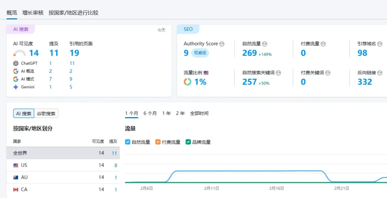Click the 今天 date label
This screenshot has height=198, width=387.
pos(161,30)
